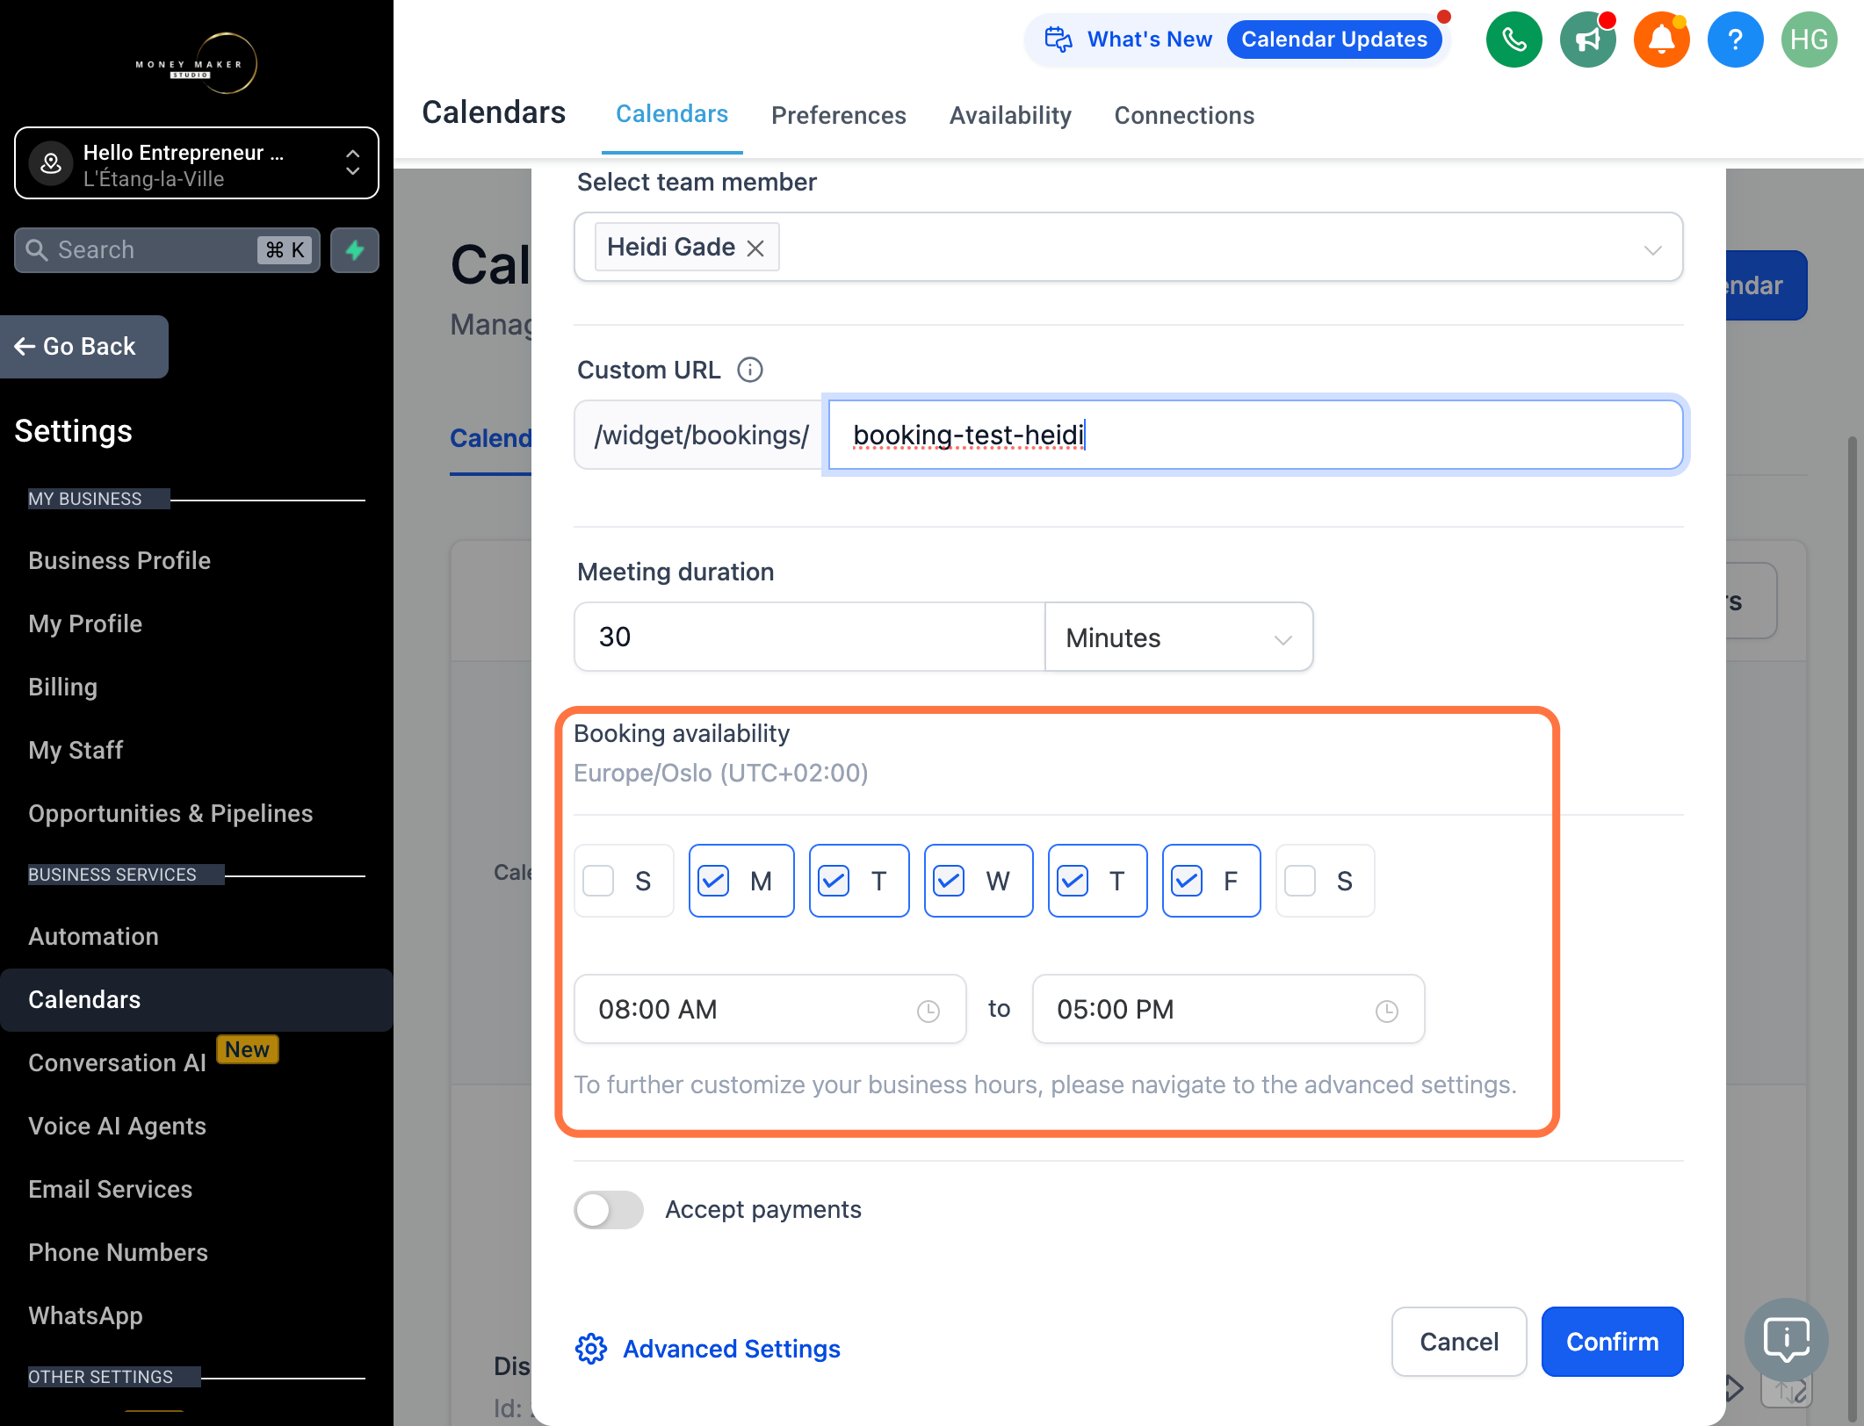This screenshot has width=1864, height=1426.
Task: Open the chat support widget icon
Action: (x=1787, y=1340)
